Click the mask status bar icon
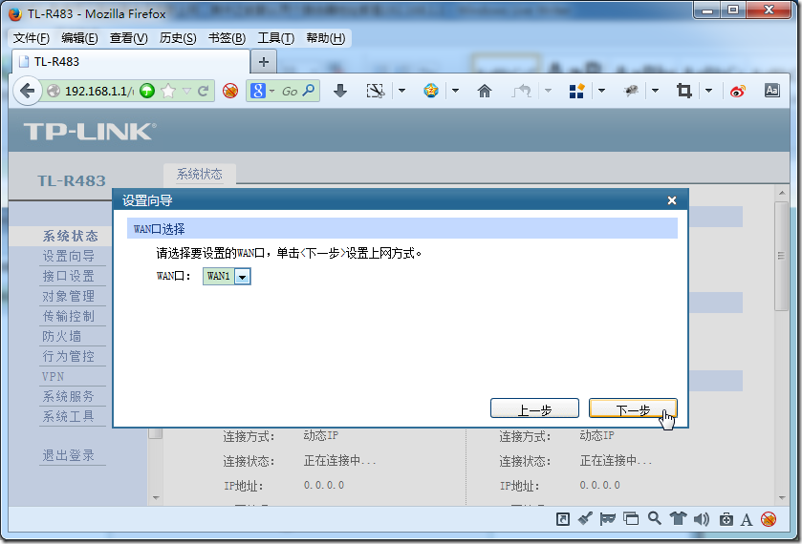 [x=608, y=519]
